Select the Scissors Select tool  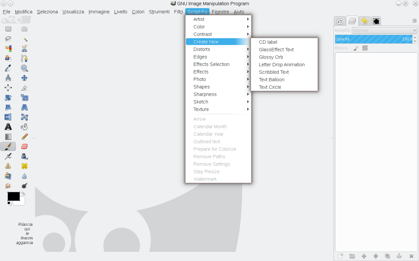coord(24,49)
